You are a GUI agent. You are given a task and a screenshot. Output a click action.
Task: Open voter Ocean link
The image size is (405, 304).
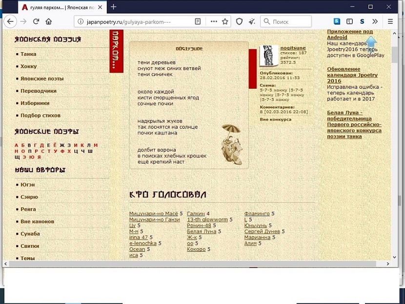tap(137, 249)
